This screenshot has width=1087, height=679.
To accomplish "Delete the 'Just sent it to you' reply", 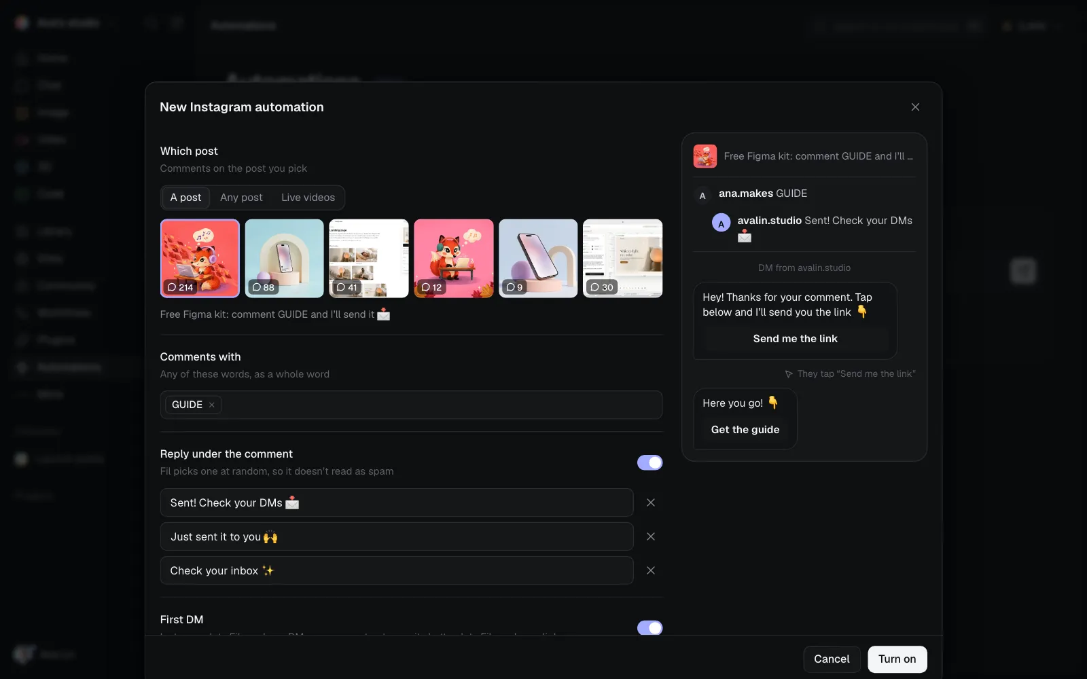I will (x=650, y=536).
